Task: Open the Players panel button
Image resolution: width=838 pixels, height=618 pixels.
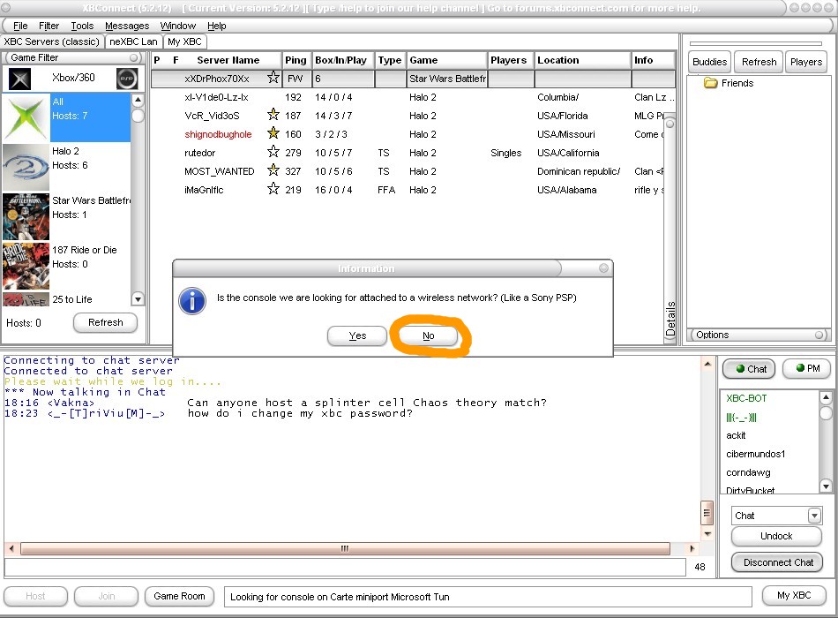Action: tap(806, 62)
